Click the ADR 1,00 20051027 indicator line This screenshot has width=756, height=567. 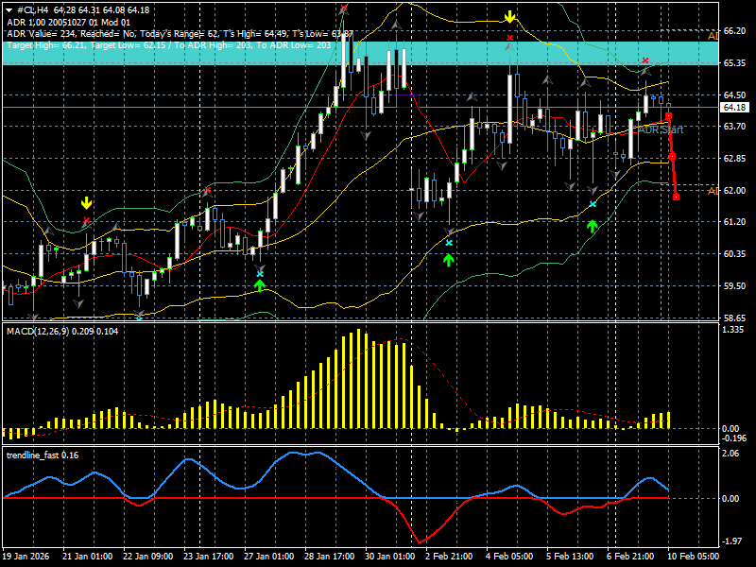pyautogui.click(x=68, y=22)
